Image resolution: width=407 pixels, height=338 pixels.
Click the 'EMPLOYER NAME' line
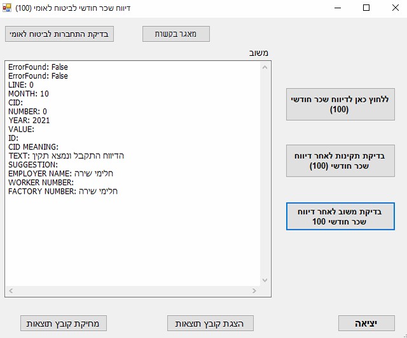(60, 173)
